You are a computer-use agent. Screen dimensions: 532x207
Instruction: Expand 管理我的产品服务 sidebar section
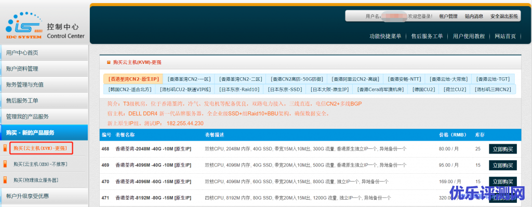click(x=44, y=117)
